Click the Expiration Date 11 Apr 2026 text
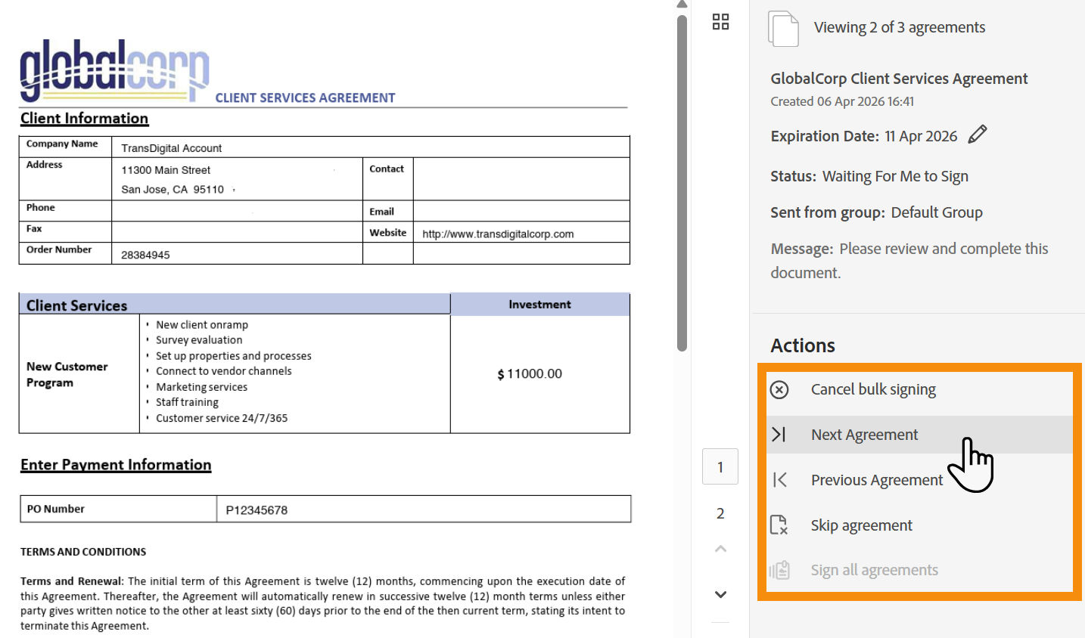 click(863, 136)
